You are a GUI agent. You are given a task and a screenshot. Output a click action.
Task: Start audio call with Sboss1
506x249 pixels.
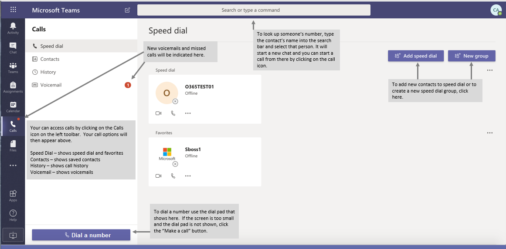[x=173, y=176]
